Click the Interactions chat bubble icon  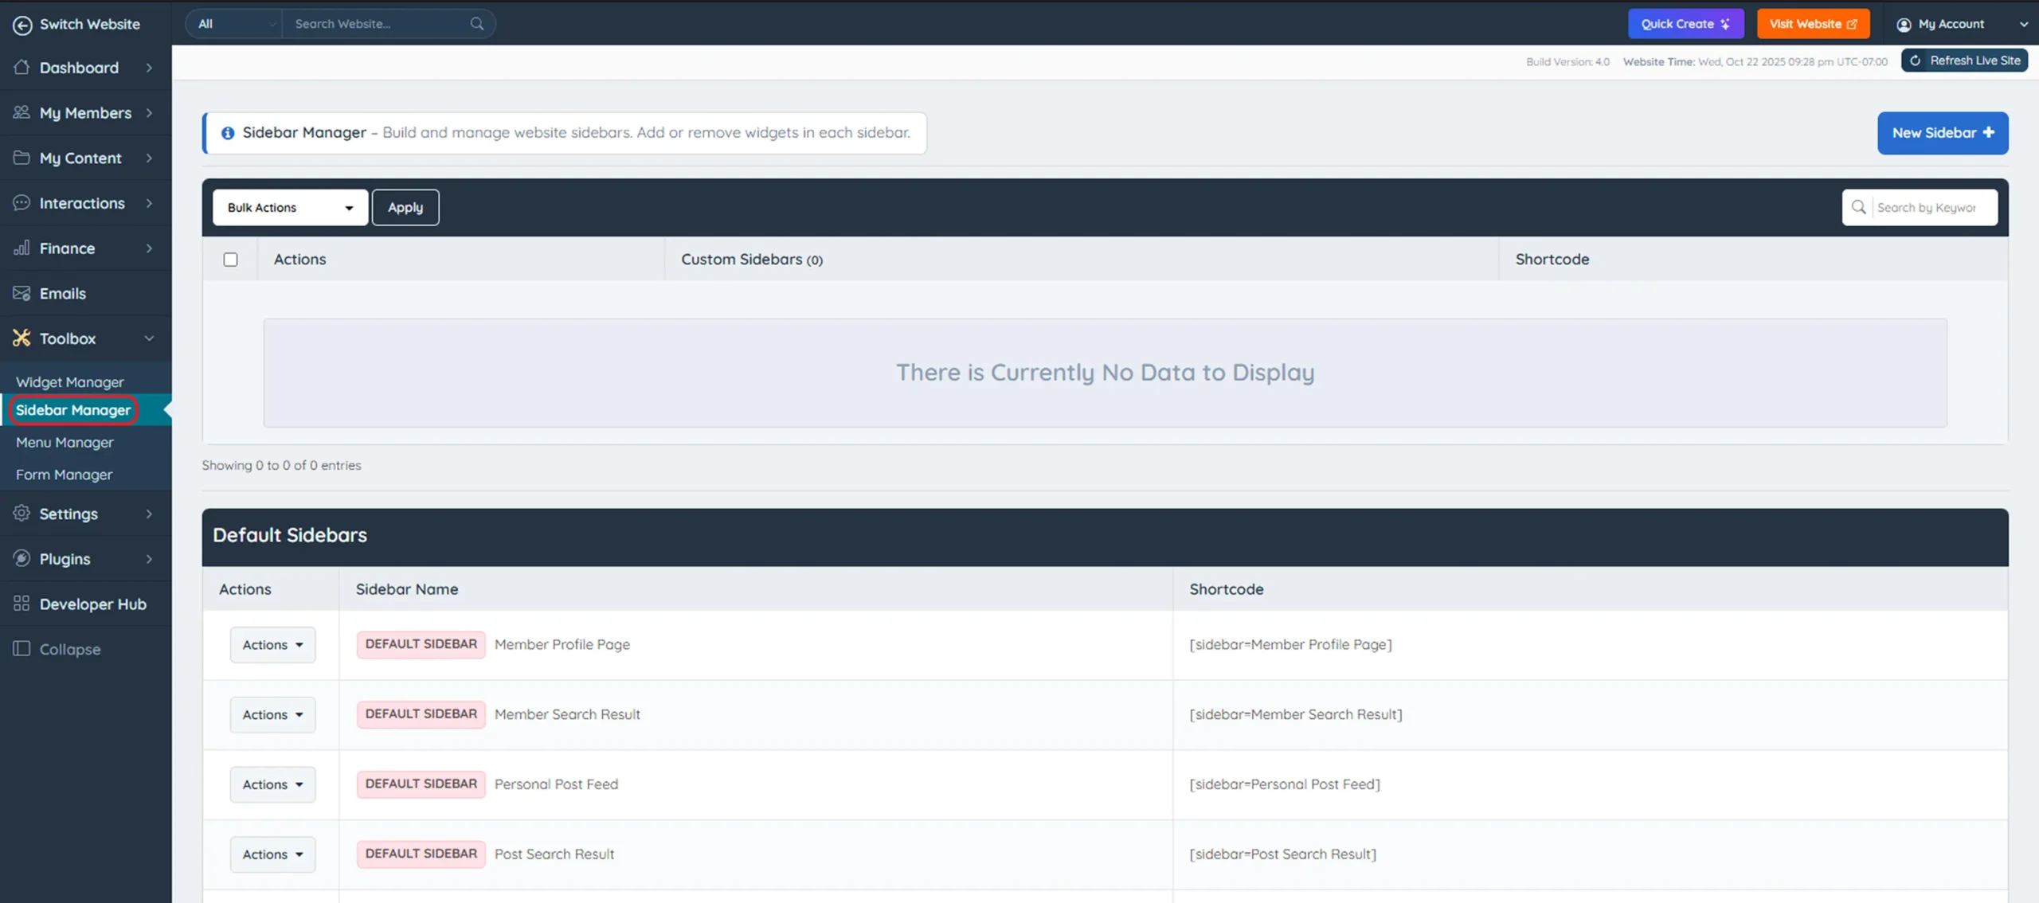click(x=22, y=203)
